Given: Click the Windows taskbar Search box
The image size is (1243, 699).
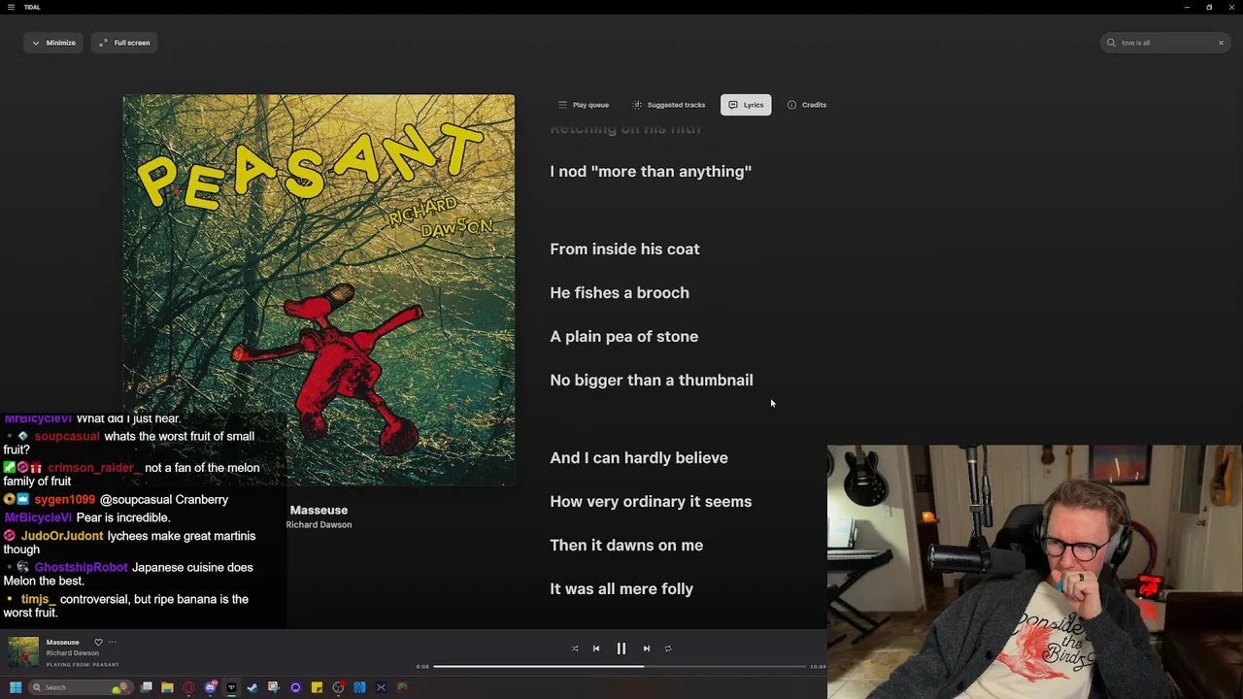Looking at the screenshot, I should click(x=81, y=687).
